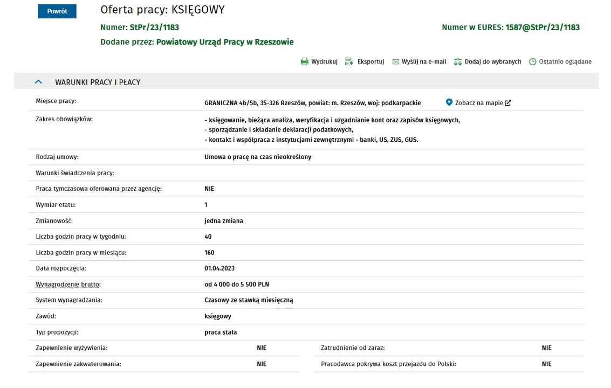Click the EURES number 1587@StPr/23/1183
This screenshot has height=388, width=611.
pos(543,27)
